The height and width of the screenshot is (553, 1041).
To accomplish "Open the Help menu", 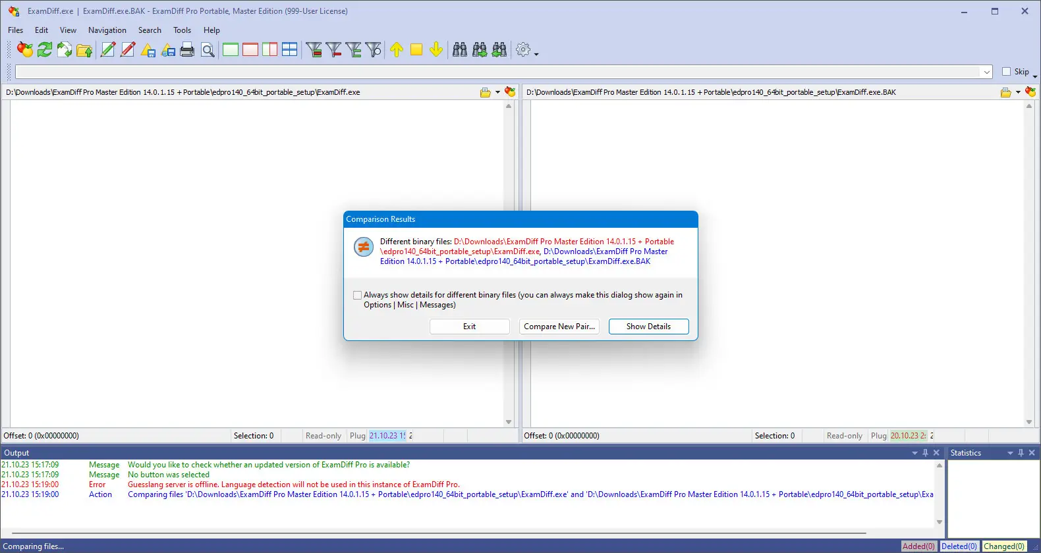I will tap(211, 30).
